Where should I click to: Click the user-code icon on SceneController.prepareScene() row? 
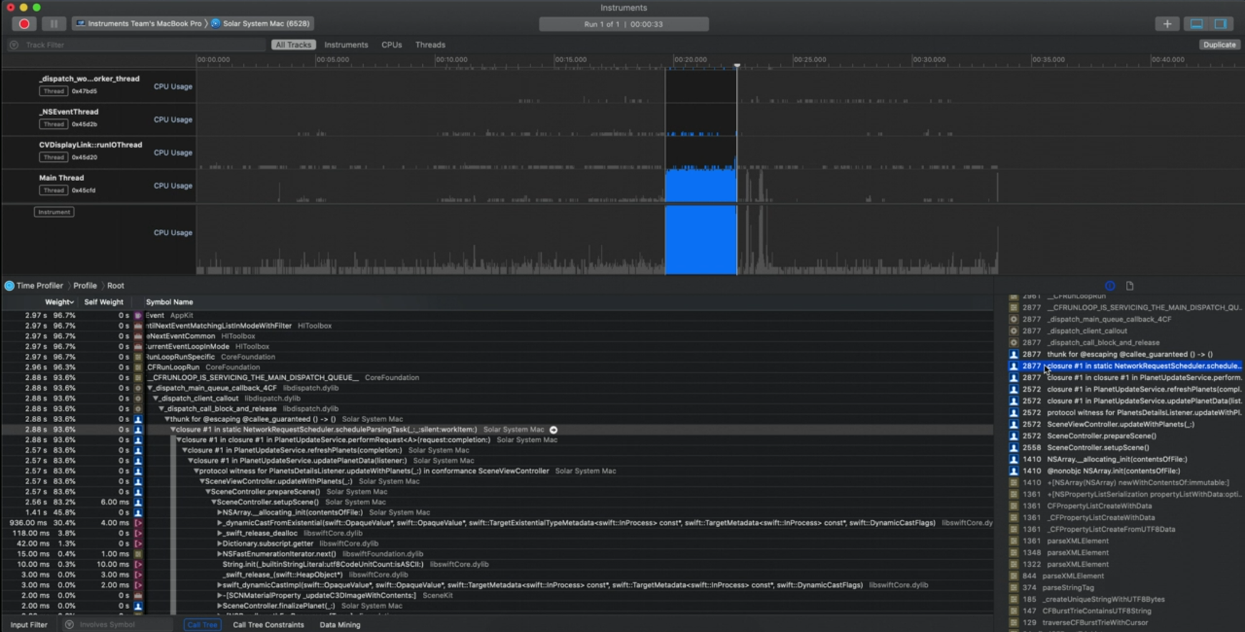[x=138, y=492]
